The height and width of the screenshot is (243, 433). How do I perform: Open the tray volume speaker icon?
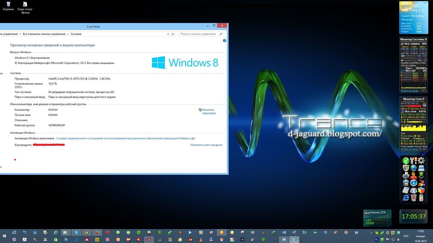tap(398, 239)
